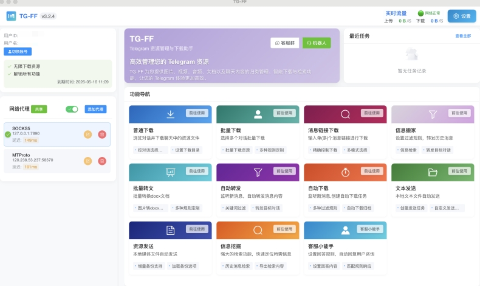Click the 自动下载归档 tag
Image resolution: width=480 pixels, height=286 pixels.
[358, 208]
